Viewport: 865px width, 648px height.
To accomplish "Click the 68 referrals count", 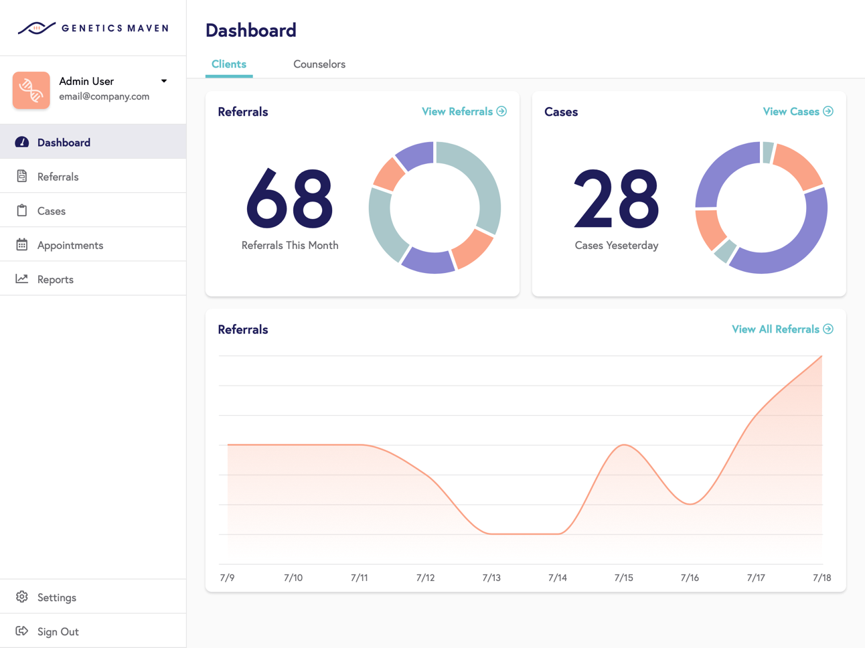I will coord(290,199).
